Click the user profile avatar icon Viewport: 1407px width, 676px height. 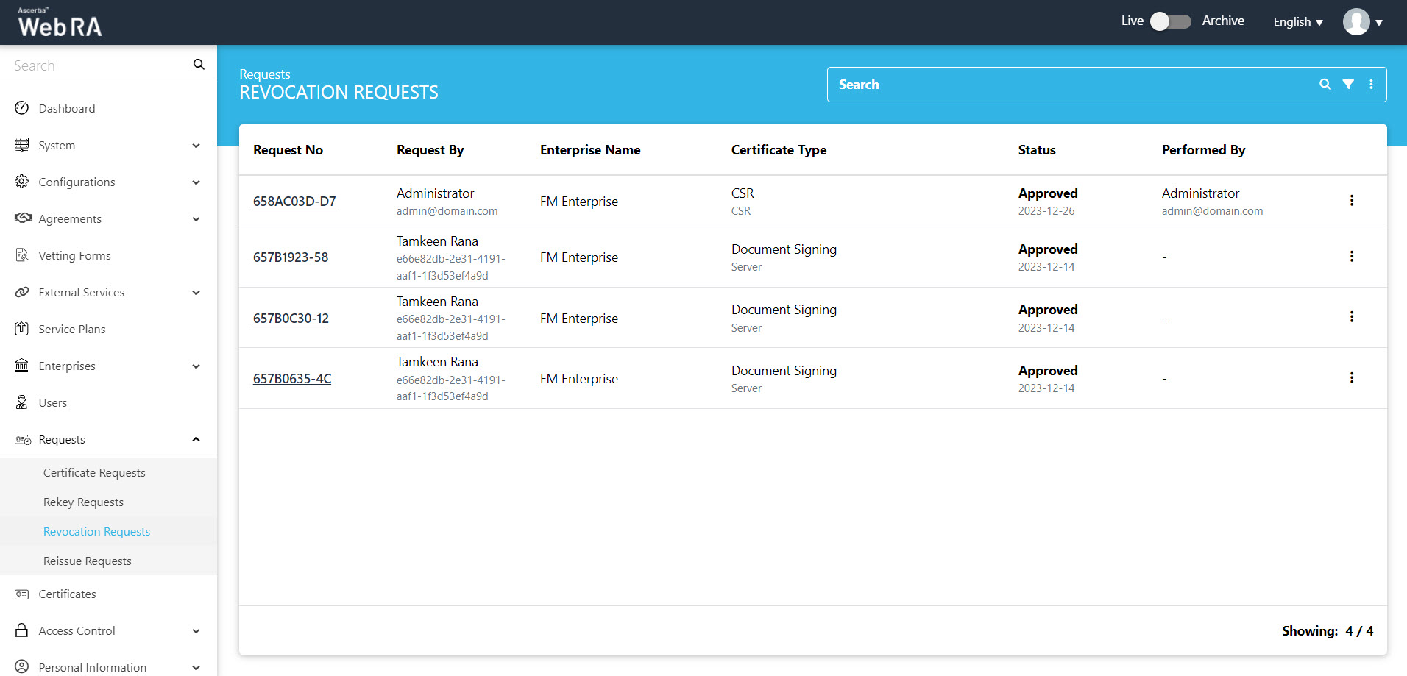(x=1356, y=22)
